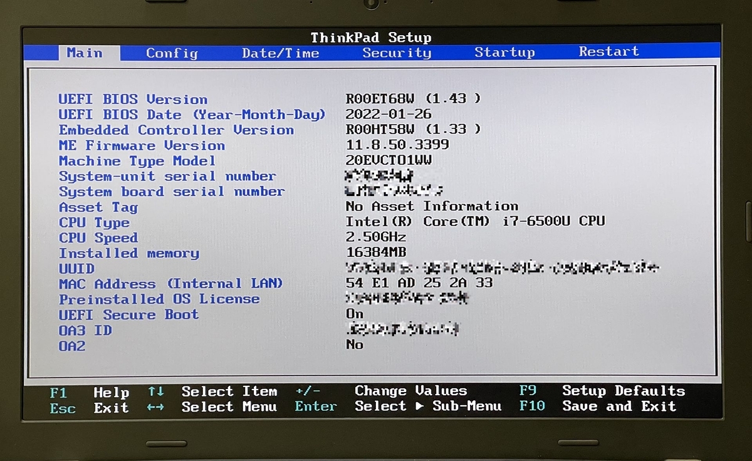Open the Config tab

click(172, 53)
